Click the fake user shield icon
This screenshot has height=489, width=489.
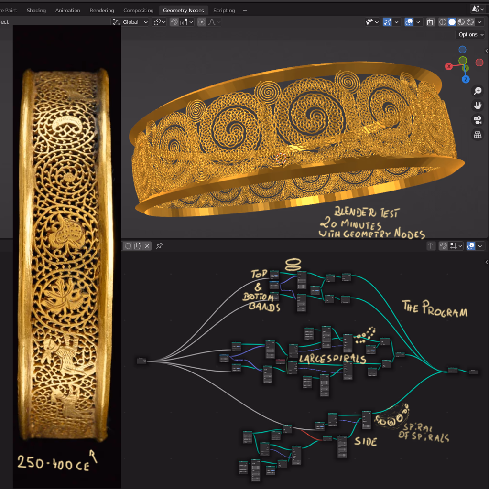pos(128,246)
